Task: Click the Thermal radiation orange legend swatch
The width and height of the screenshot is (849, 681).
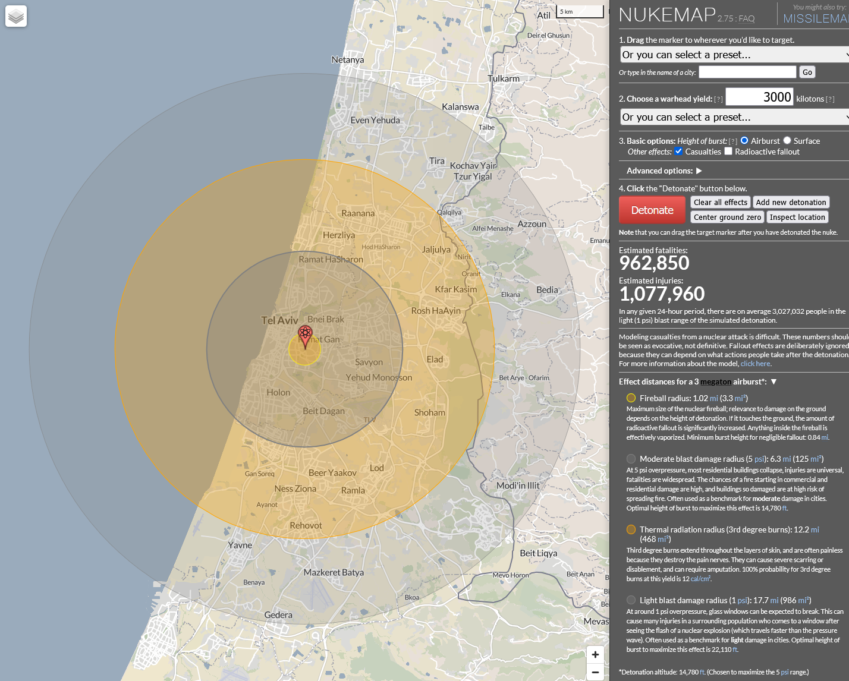Action: tap(631, 529)
